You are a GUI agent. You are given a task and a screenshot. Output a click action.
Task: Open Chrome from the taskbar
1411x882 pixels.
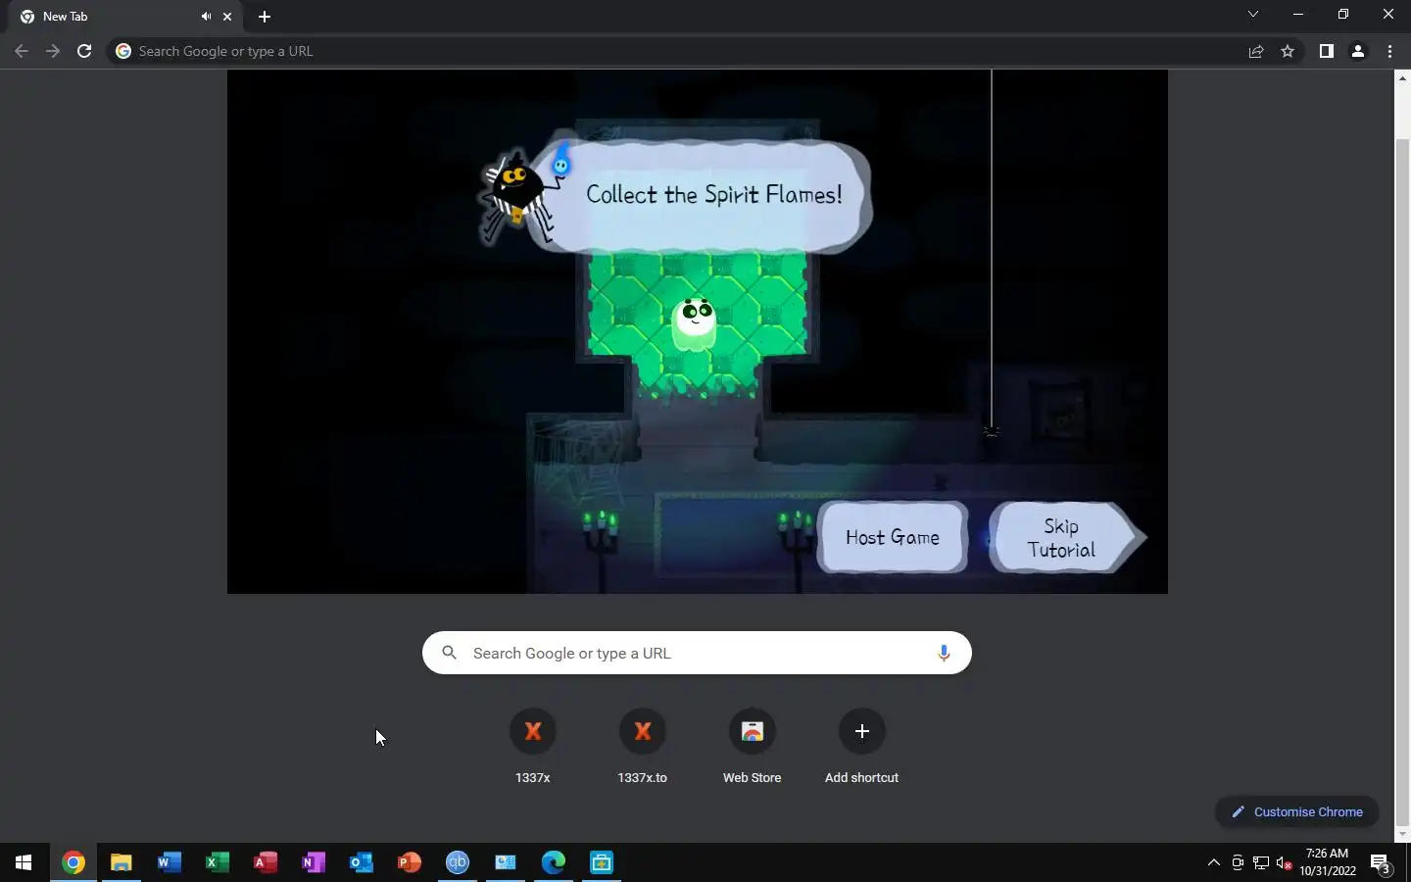(73, 862)
